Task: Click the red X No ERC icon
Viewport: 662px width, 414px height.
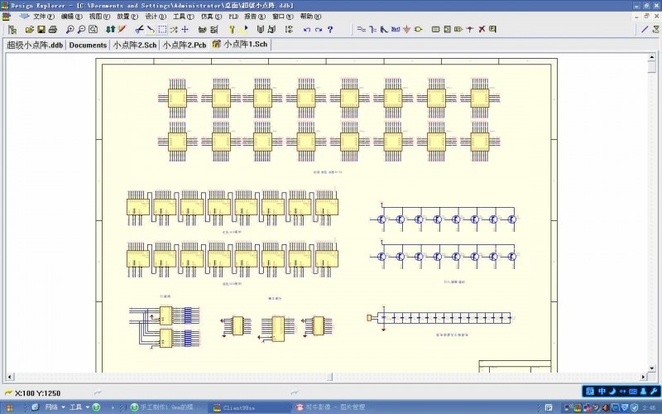Action: click(x=482, y=29)
